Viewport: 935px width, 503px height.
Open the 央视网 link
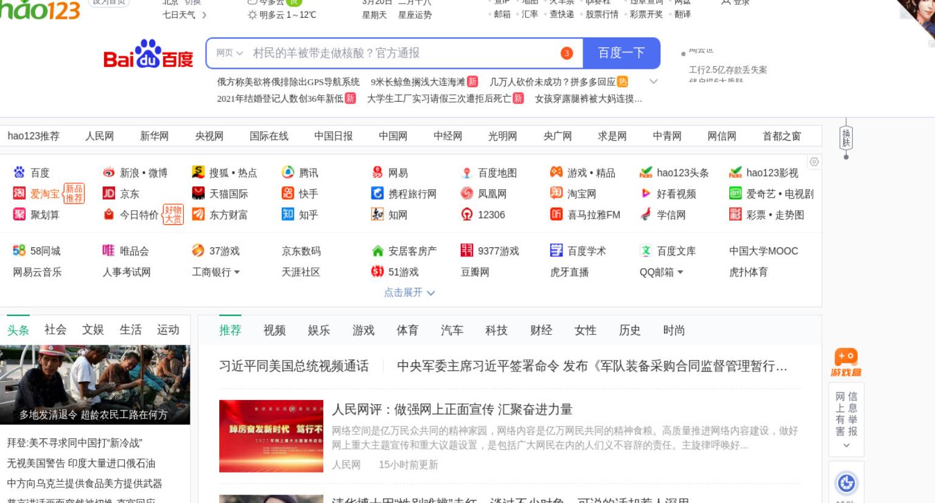[x=209, y=136]
